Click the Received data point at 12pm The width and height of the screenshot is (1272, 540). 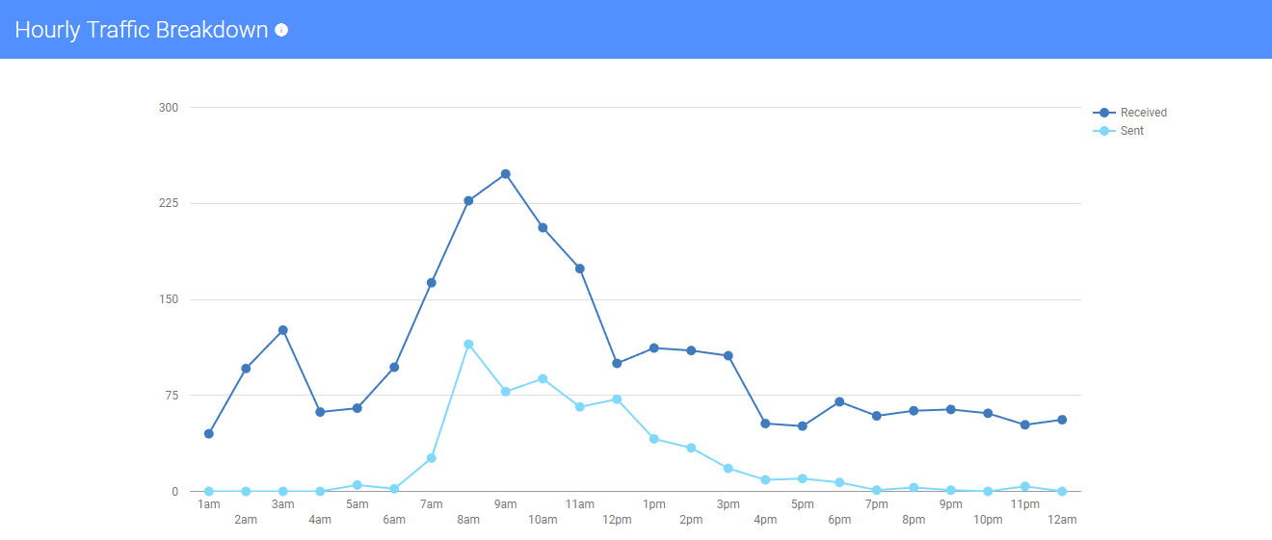tap(617, 364)
